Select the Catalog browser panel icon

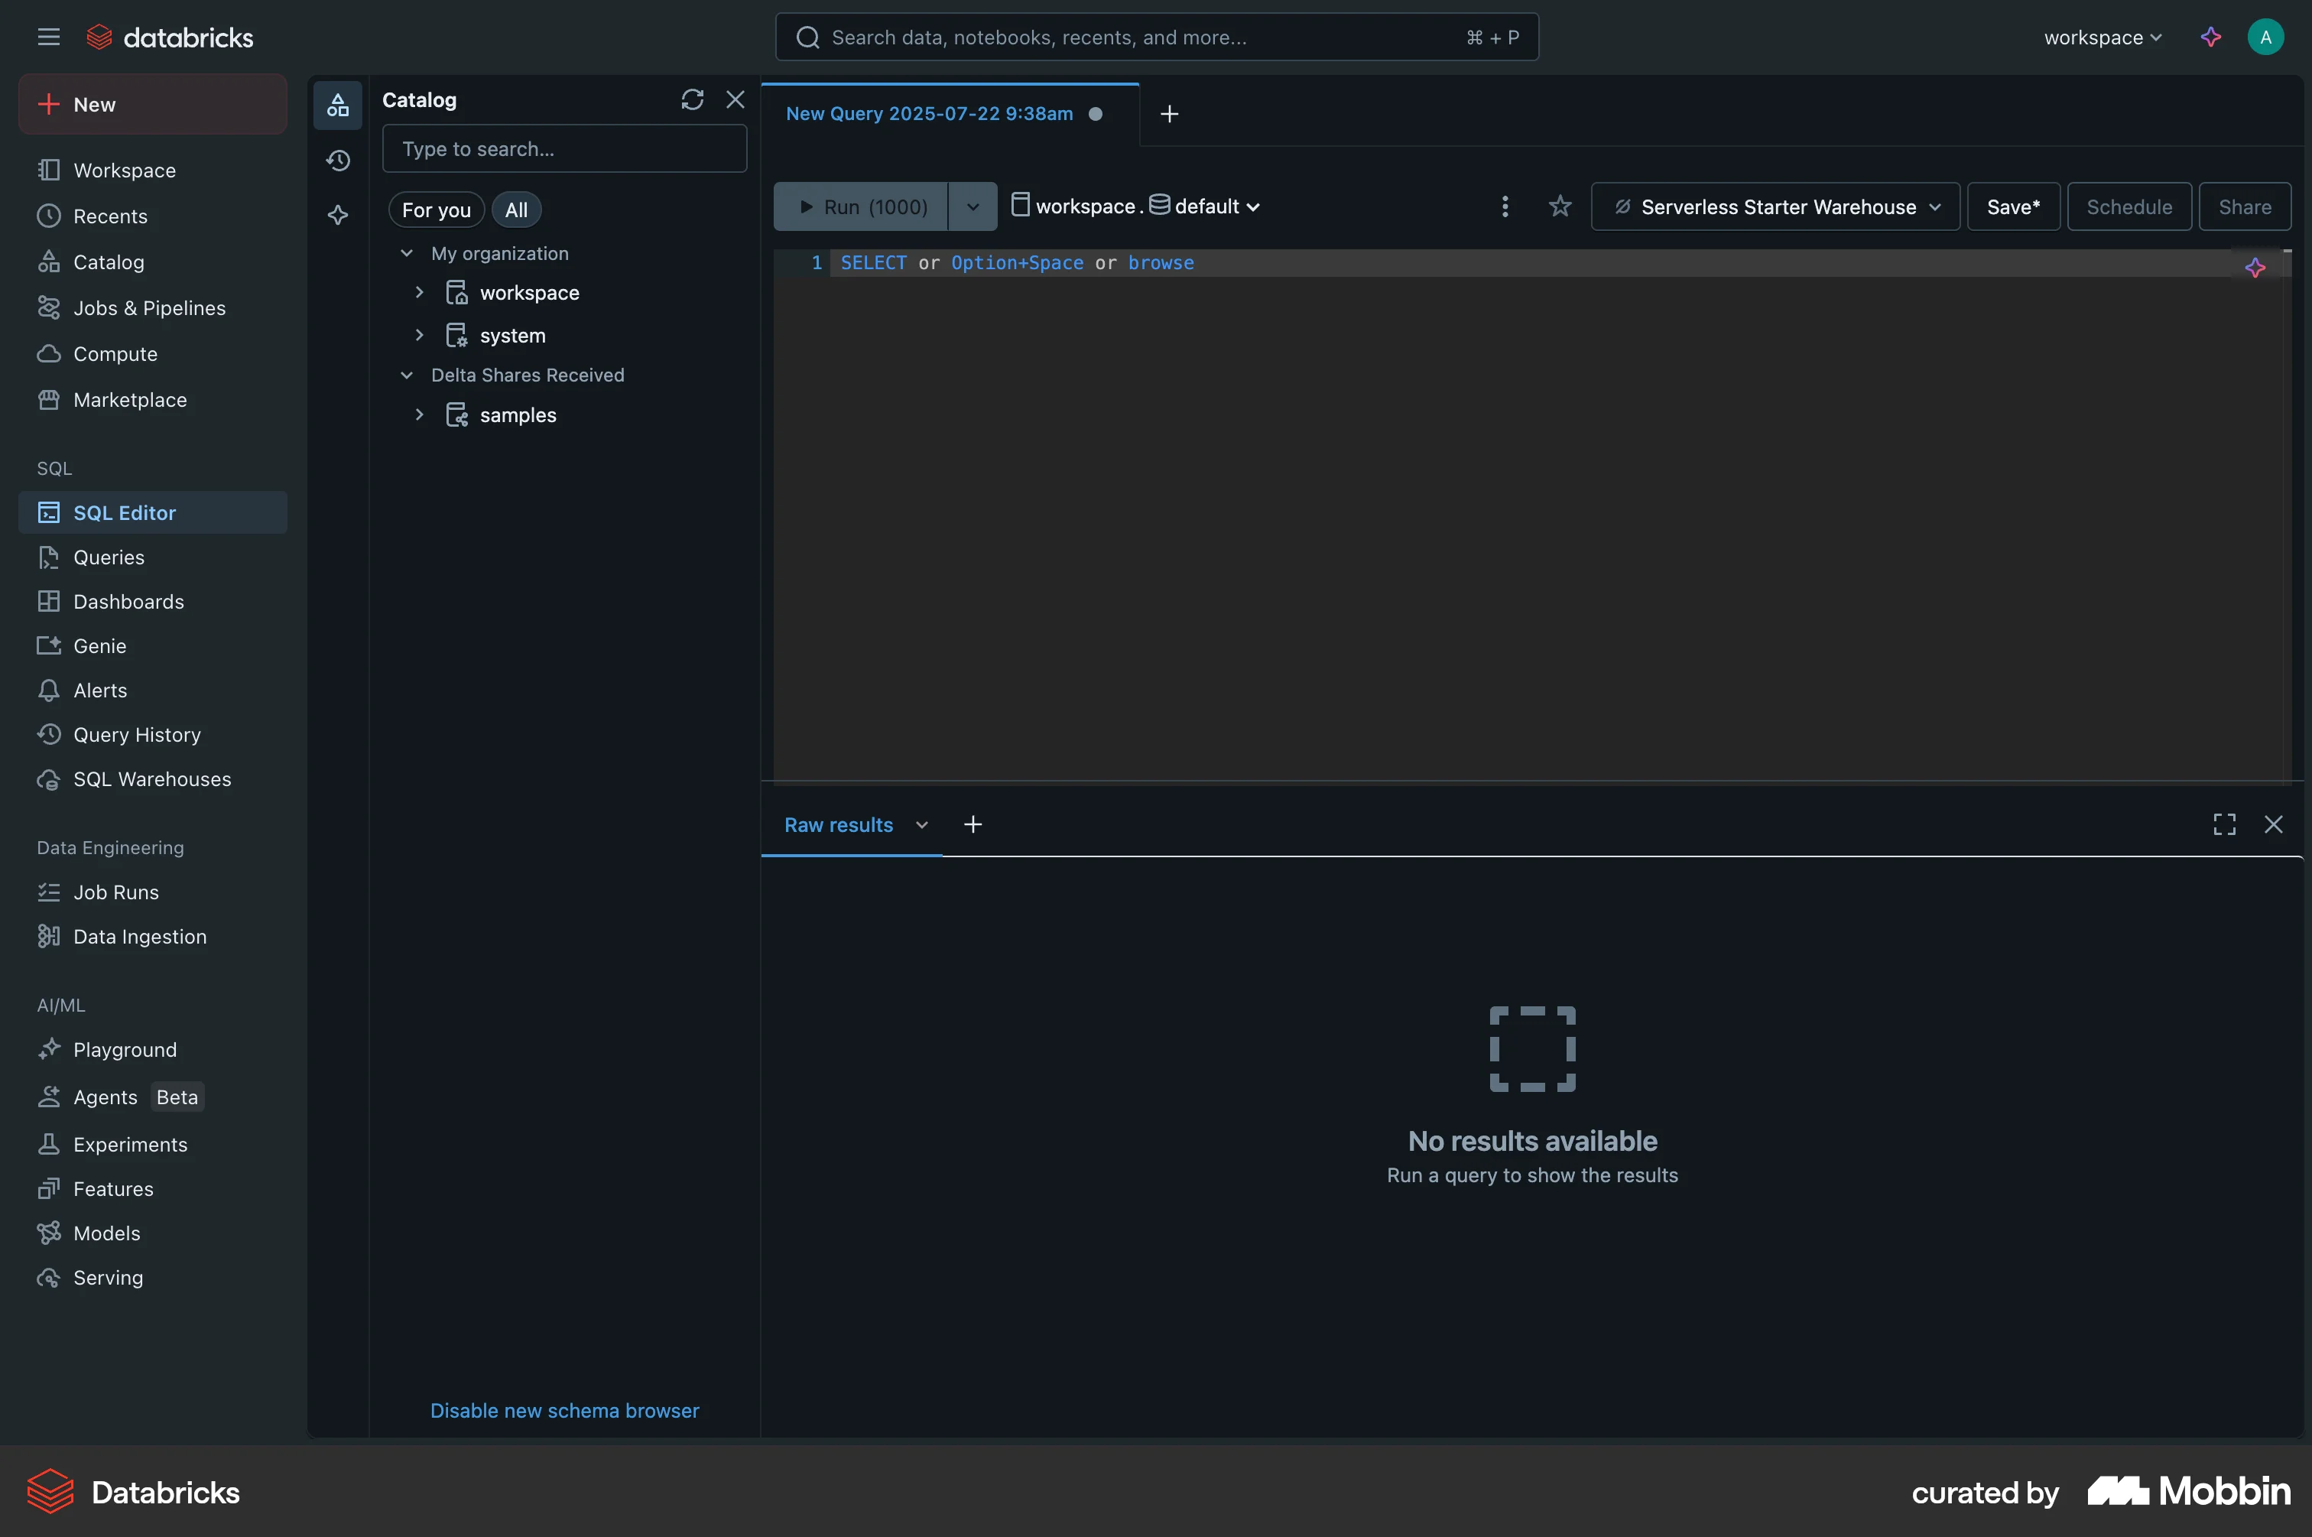(x=338, y=105)
